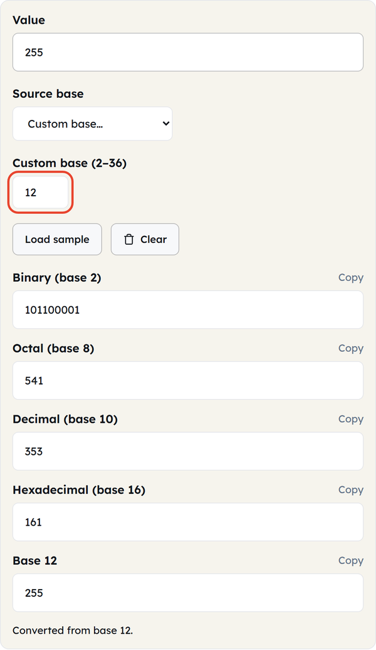Click the Custom base (2–36) label
Screen dimensions: 376x650
(x=70, y=163)
